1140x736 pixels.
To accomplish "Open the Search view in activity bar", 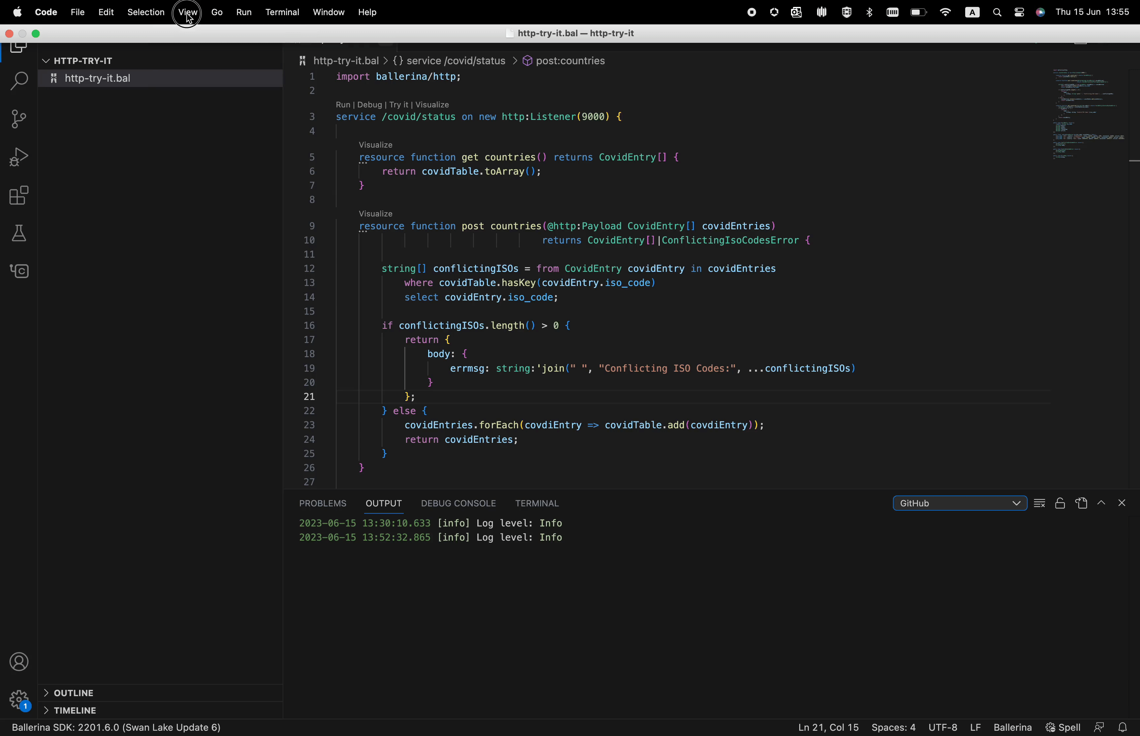I will point(19,81).
